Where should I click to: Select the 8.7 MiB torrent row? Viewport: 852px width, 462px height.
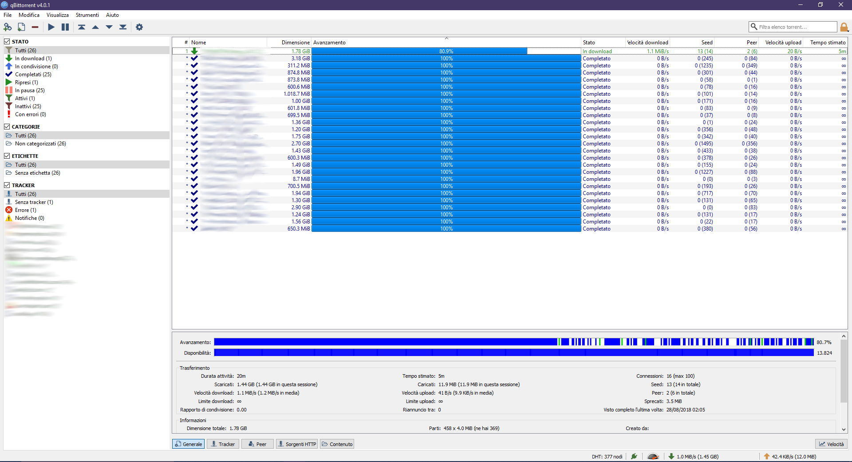tap(509, 179)
